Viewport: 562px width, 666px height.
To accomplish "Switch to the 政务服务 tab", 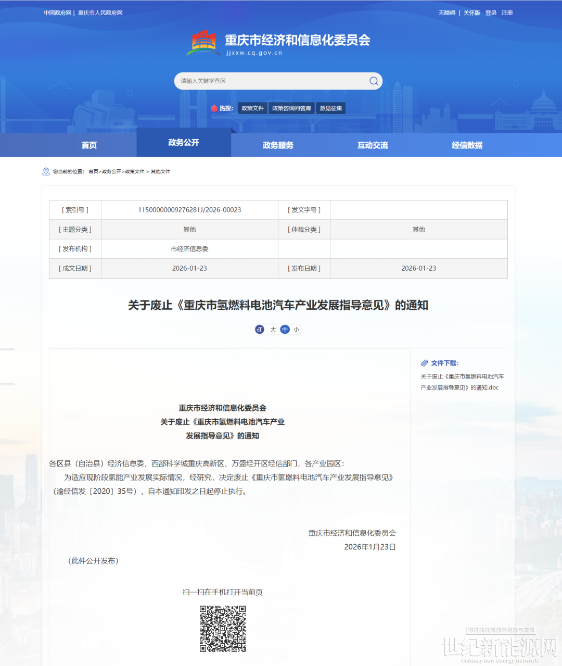I will 278,145.
